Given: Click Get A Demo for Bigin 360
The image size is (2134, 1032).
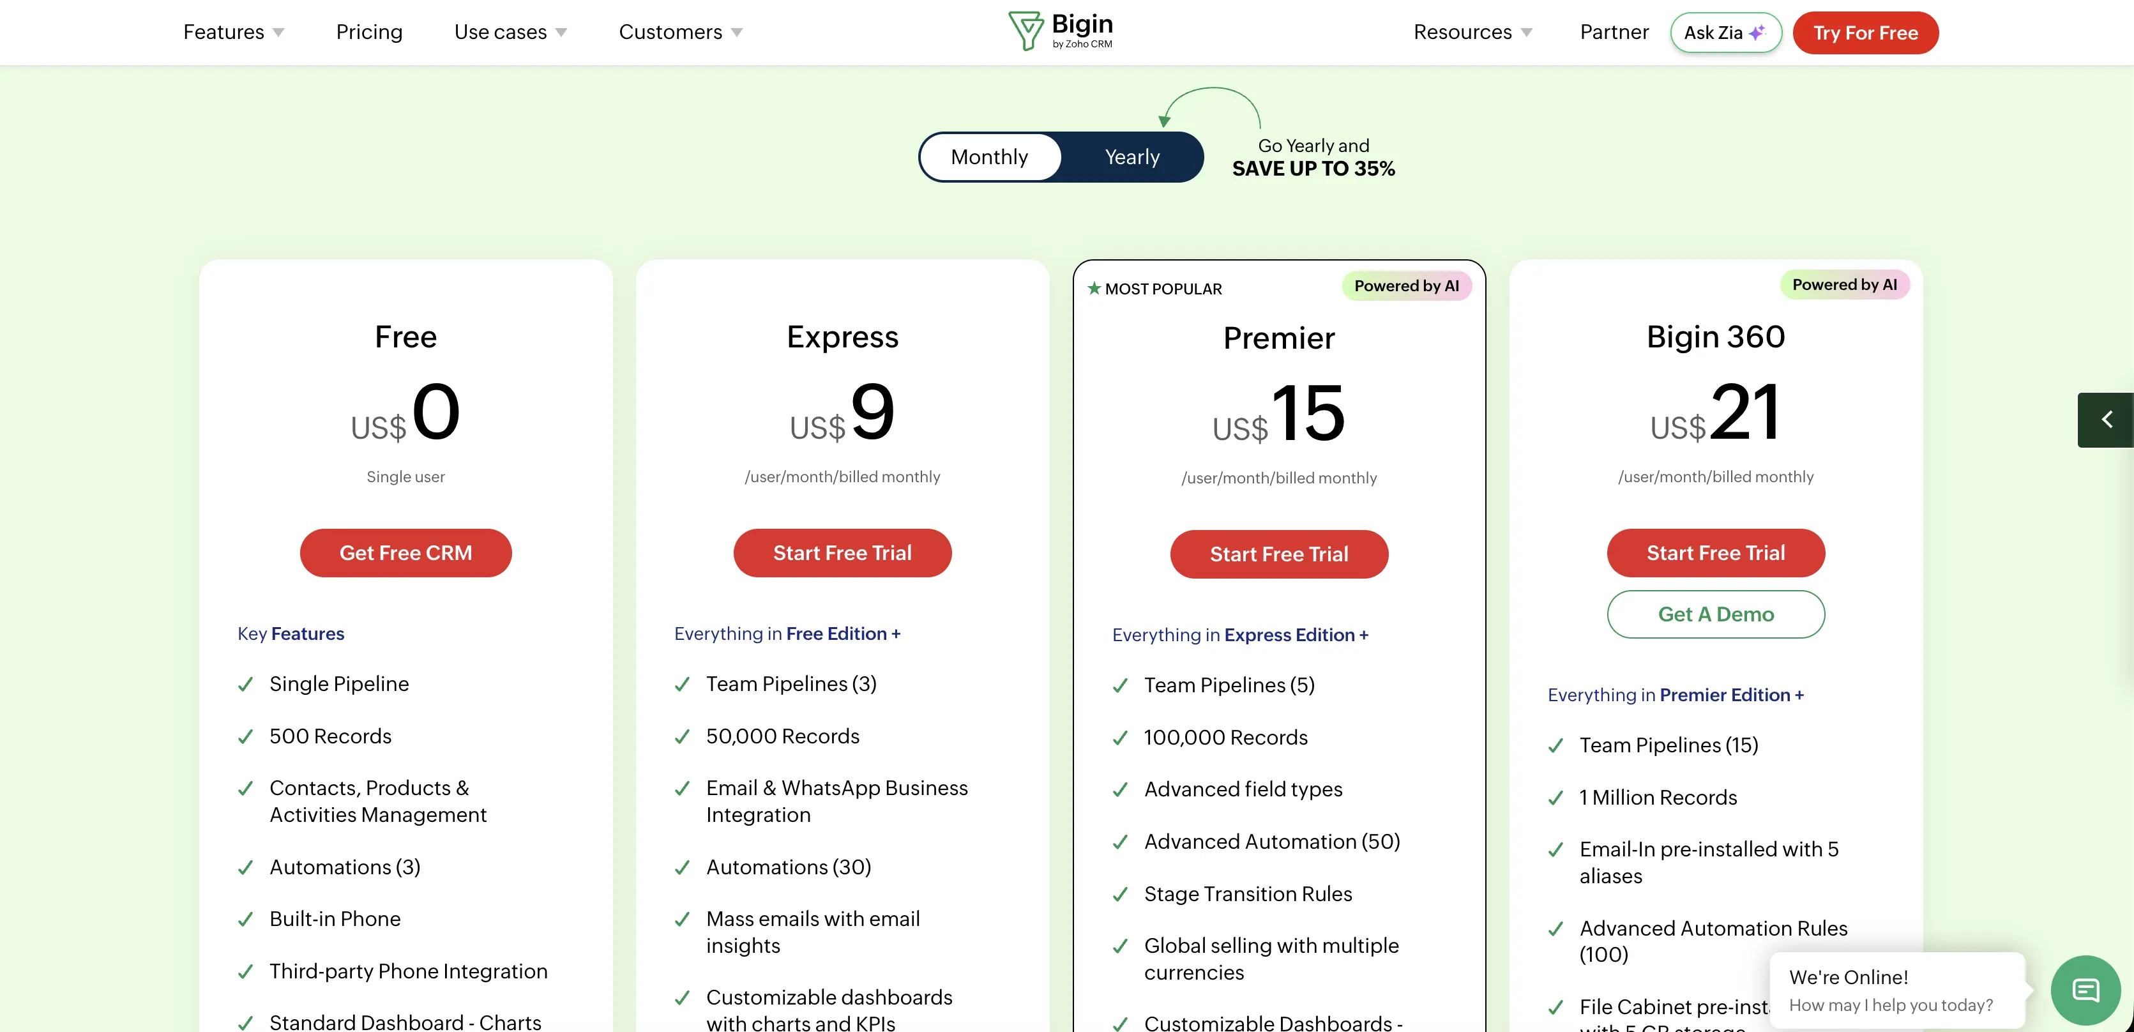Looking at the screenshot, I should [x=1716, y=614].
